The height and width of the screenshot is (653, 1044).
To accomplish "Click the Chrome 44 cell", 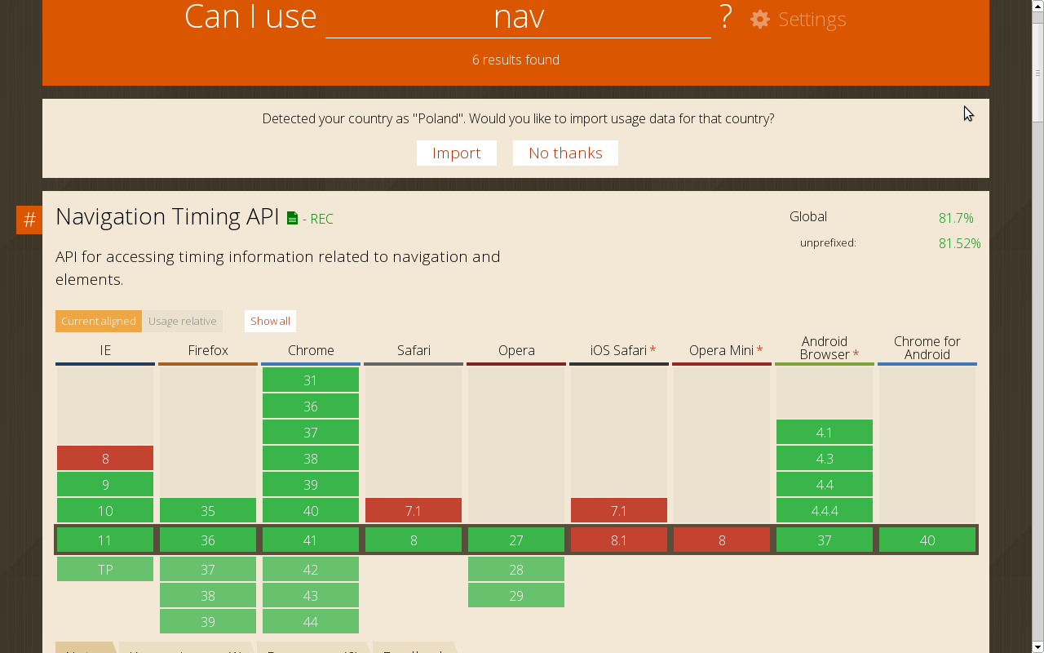I will point(311,621).
